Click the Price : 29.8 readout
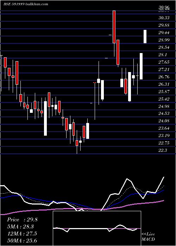The image size is (176, 246). click(22, 220)
